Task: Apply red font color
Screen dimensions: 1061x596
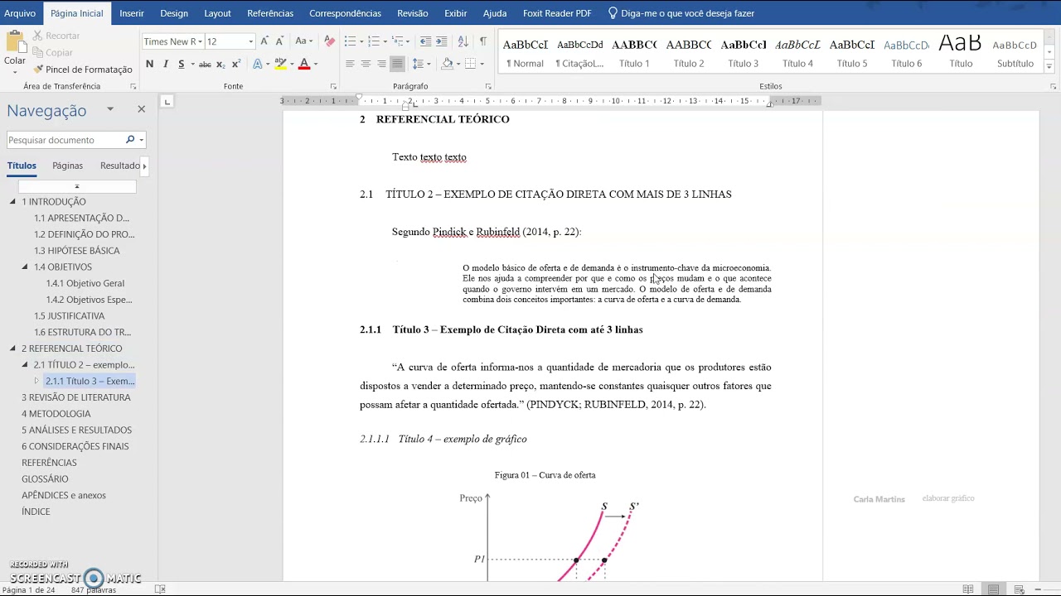Action: [x=304, y=64]
